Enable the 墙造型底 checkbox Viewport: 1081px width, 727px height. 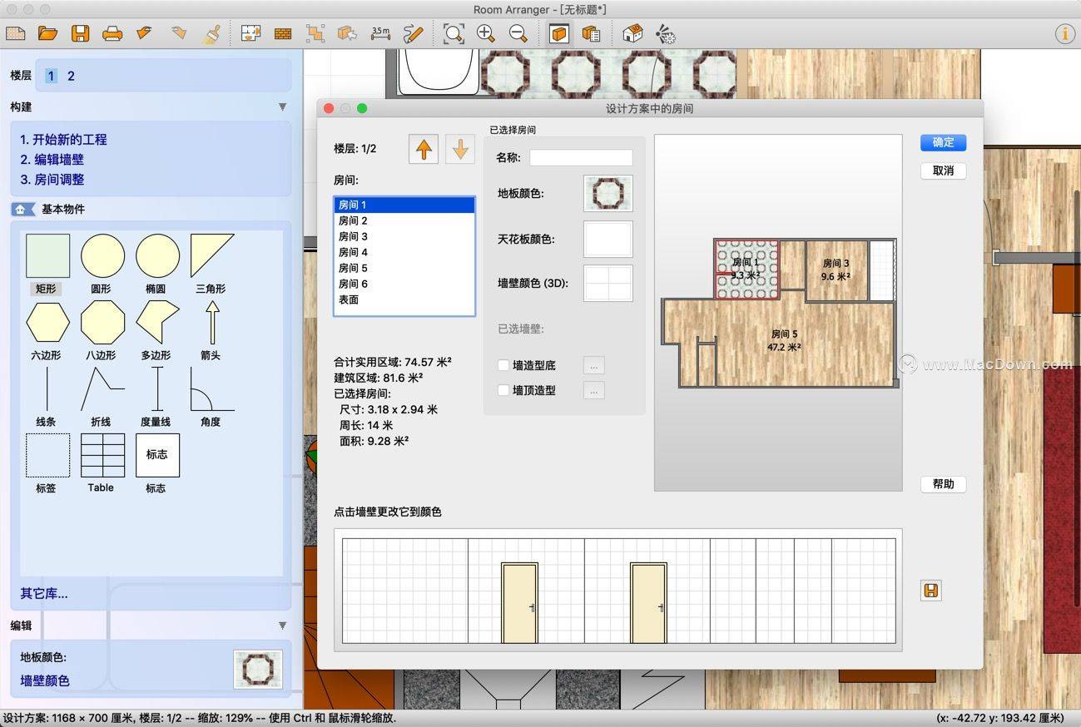click(503, 365)
